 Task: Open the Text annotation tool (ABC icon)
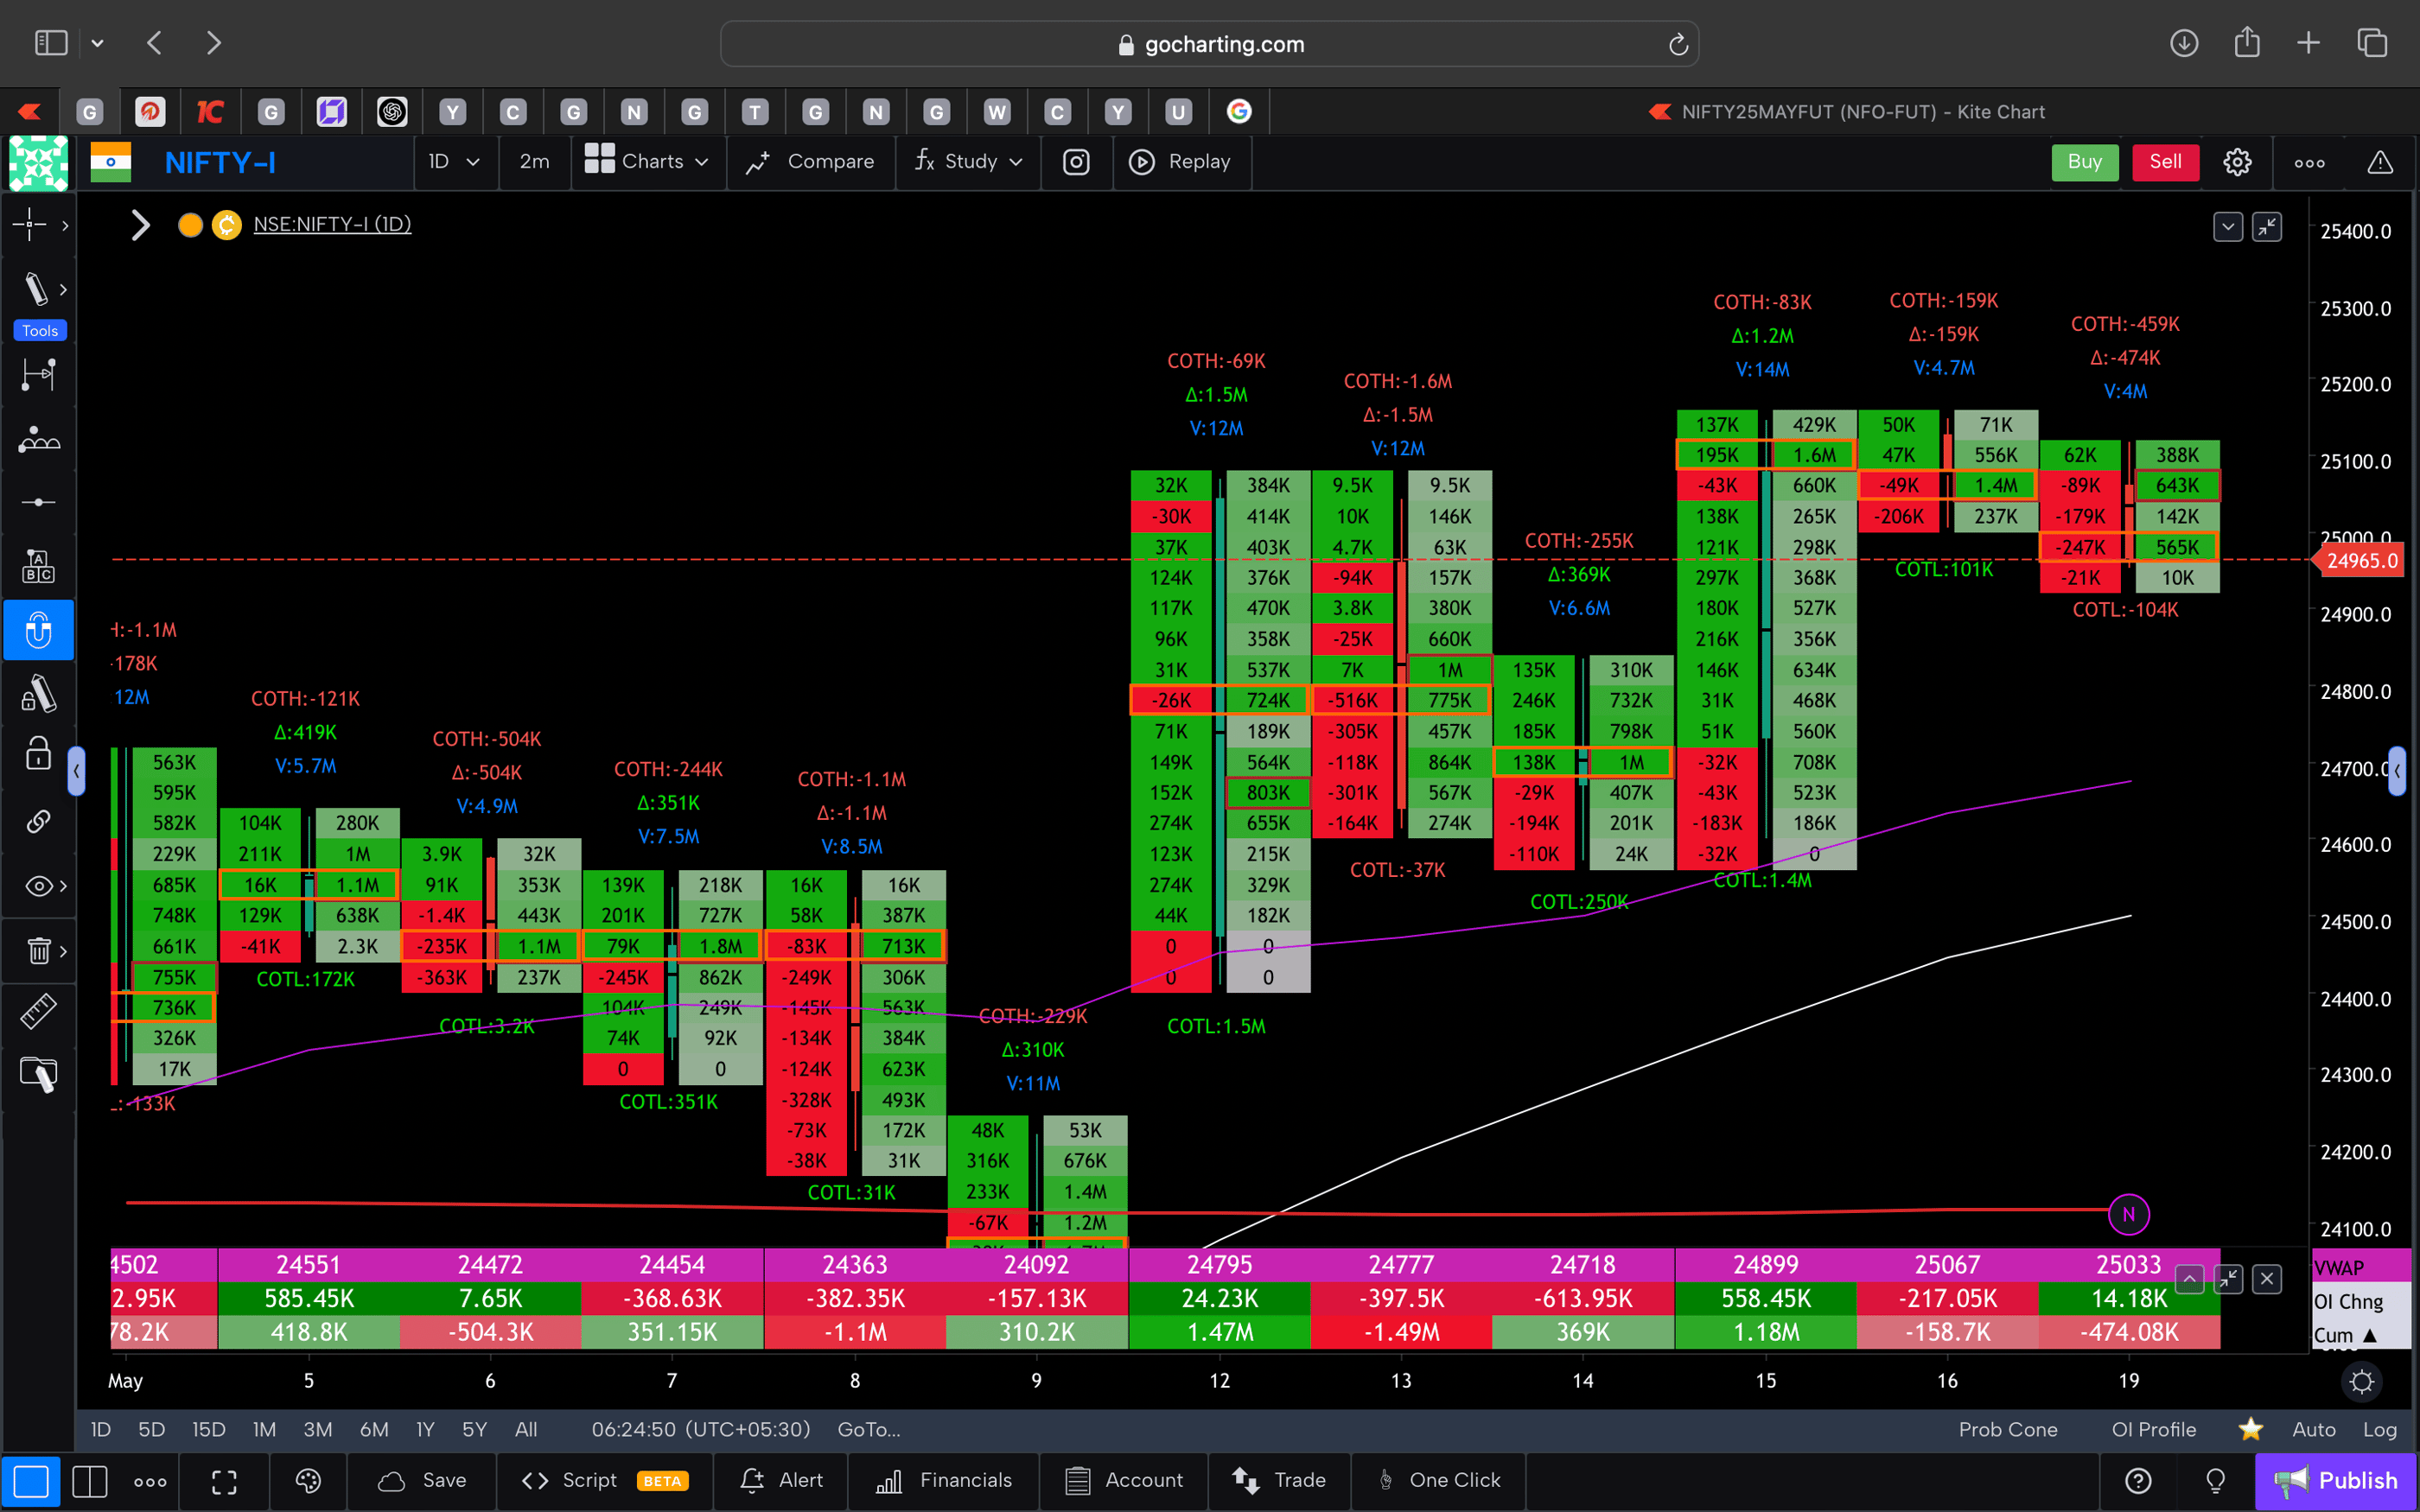click(39, 565)
